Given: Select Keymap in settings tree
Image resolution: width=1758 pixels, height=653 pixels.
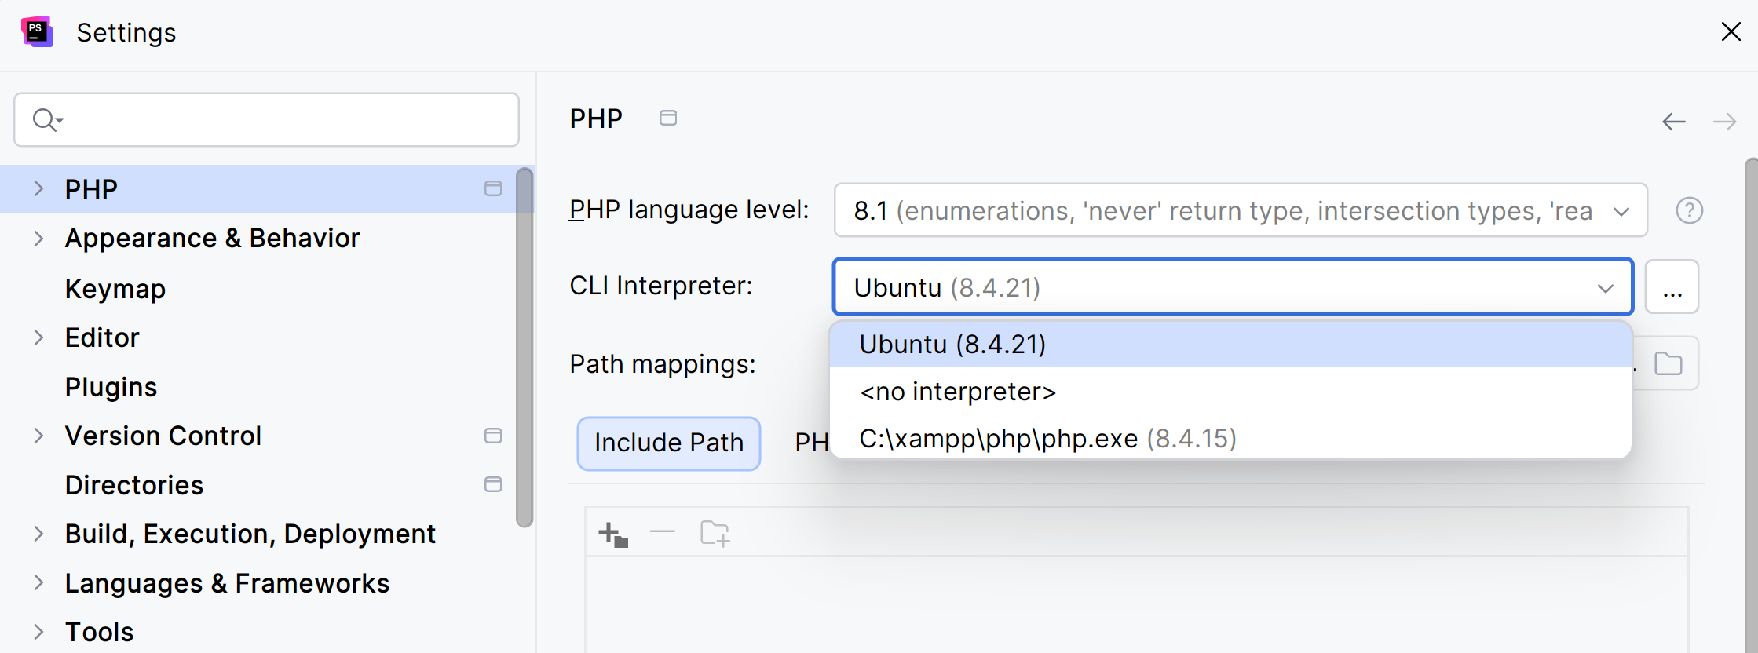Looking at the screenshot, I should tap(115, 289).
